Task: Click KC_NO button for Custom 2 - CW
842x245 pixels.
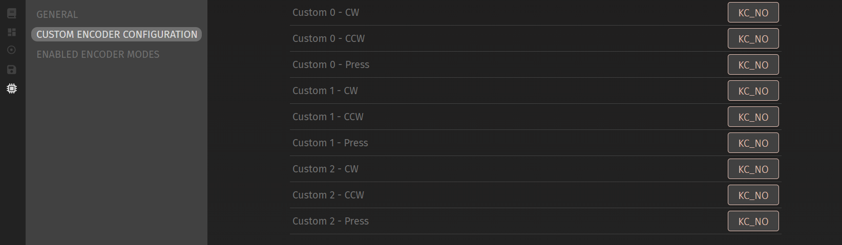Action: [753, 169]
